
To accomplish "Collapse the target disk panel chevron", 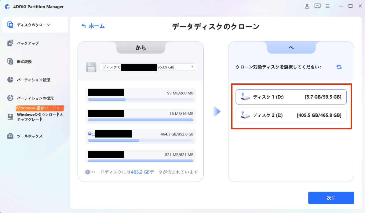I will tap(291, 48).
